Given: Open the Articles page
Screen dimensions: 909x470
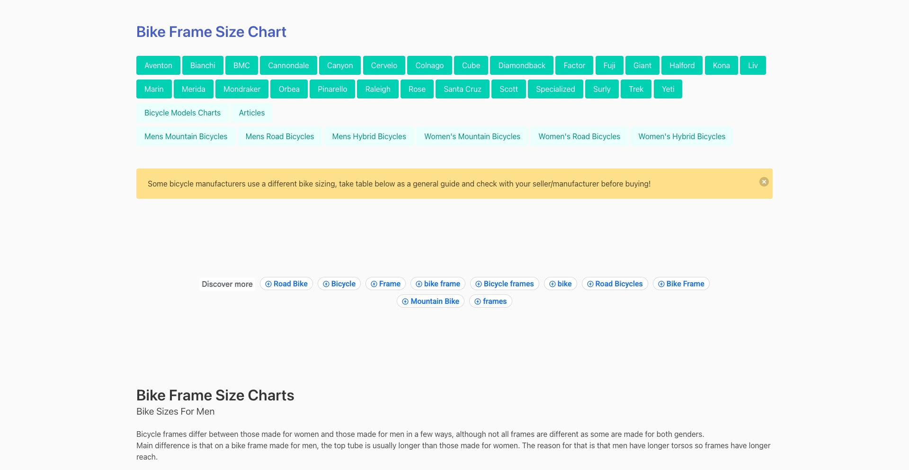Looking at the screenshot, I should (251, 113).
